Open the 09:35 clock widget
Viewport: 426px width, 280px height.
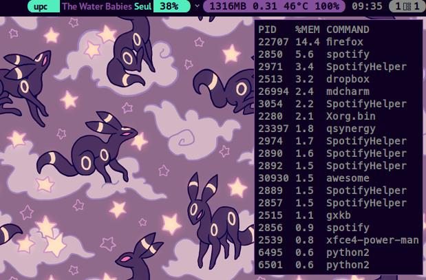click(367, 6)
